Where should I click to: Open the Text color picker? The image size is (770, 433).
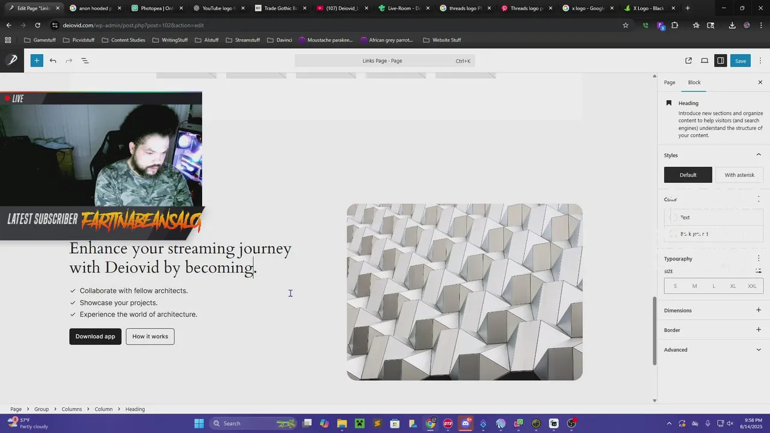tap(713, 218)
